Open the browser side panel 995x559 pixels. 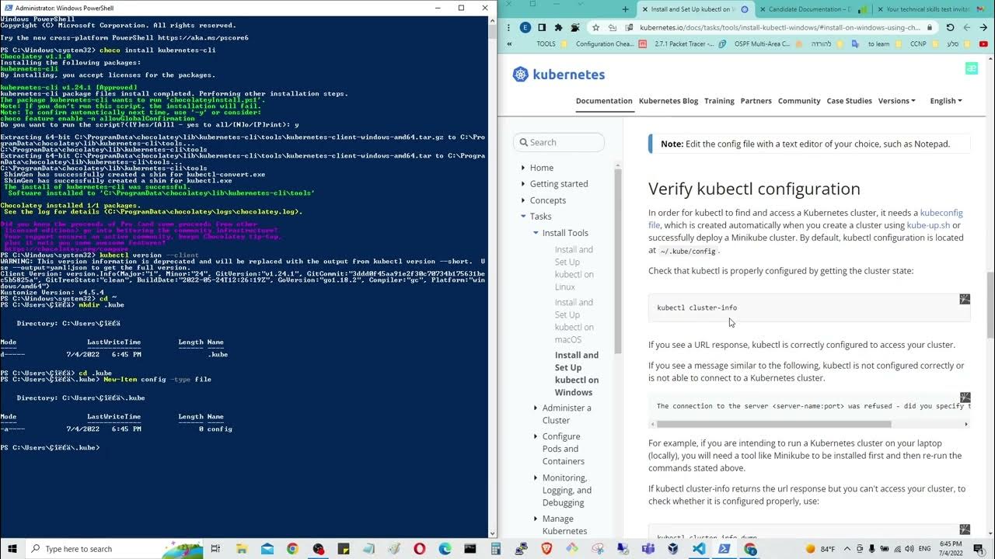click(542, 27)
